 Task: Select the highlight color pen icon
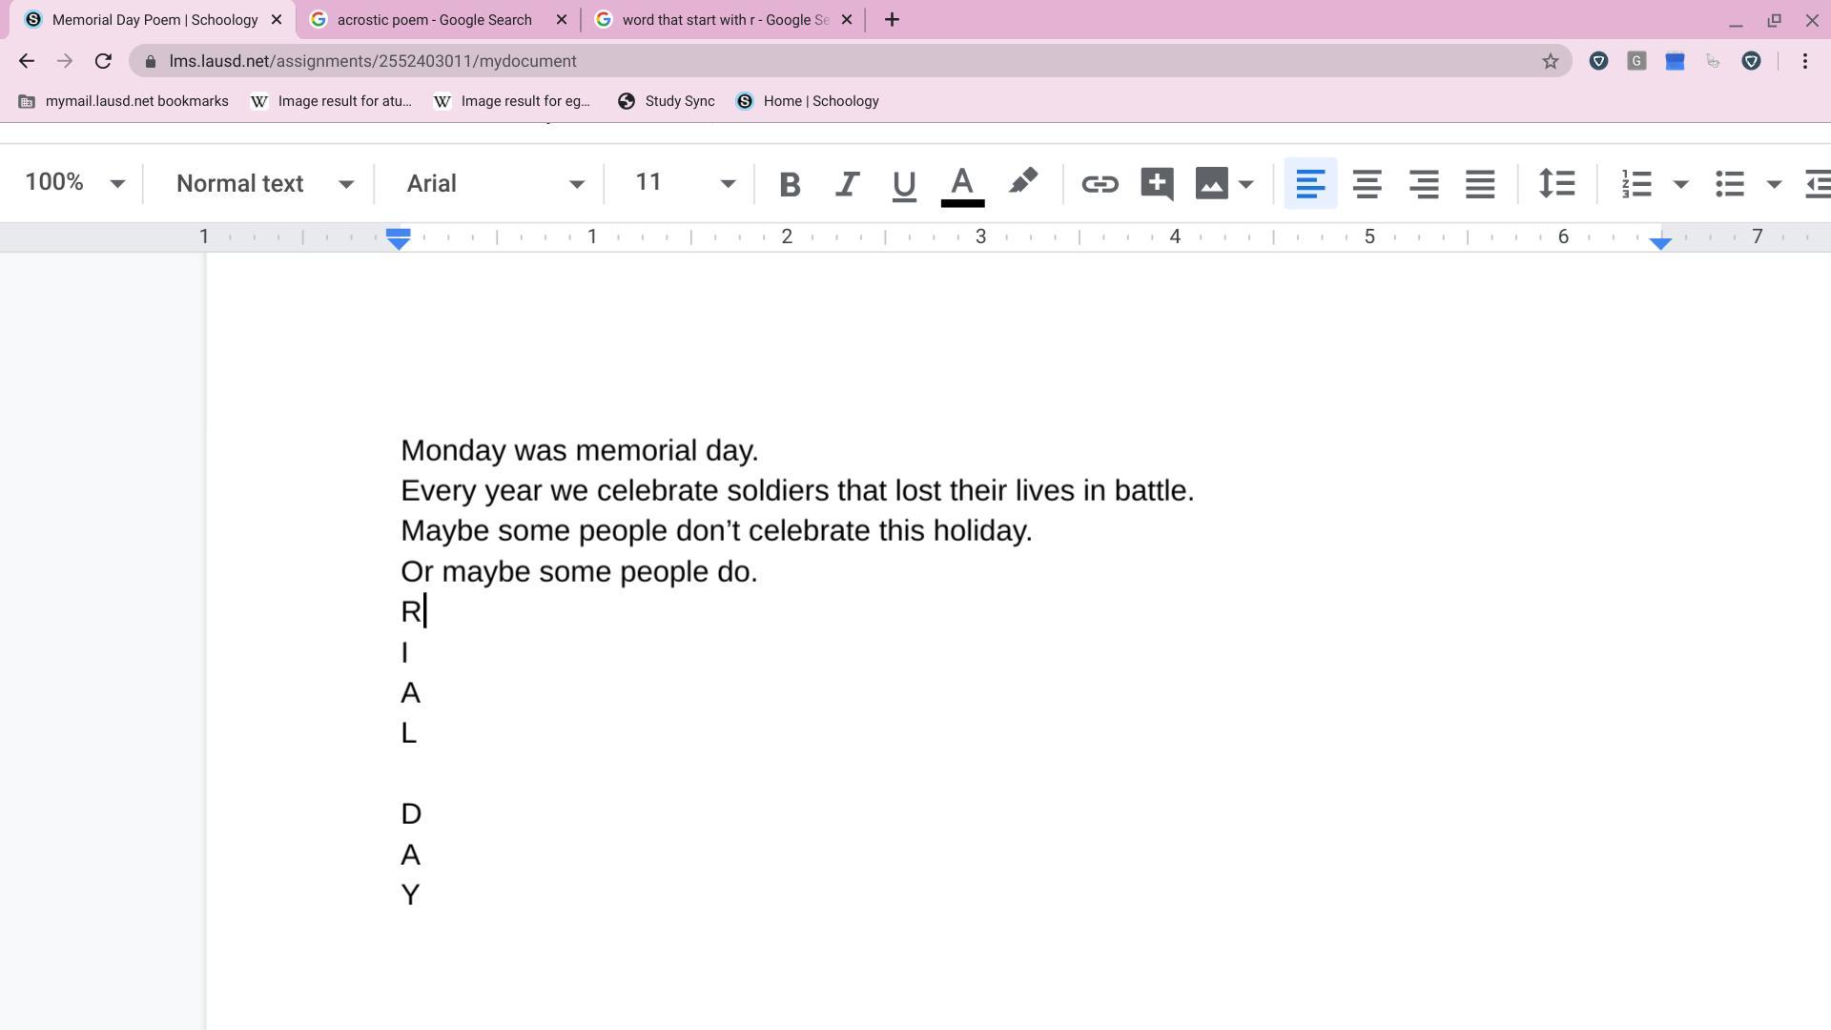pyautogui.click(x=1022, y=182)
